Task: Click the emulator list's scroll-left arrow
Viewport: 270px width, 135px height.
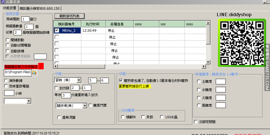Action: click(x=55, y=66)
